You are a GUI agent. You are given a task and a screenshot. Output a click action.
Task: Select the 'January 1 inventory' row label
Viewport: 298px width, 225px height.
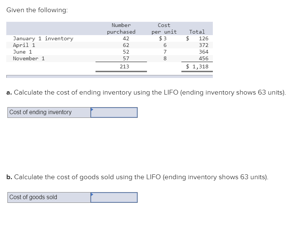pyautogui.click(x=43, y=38)
